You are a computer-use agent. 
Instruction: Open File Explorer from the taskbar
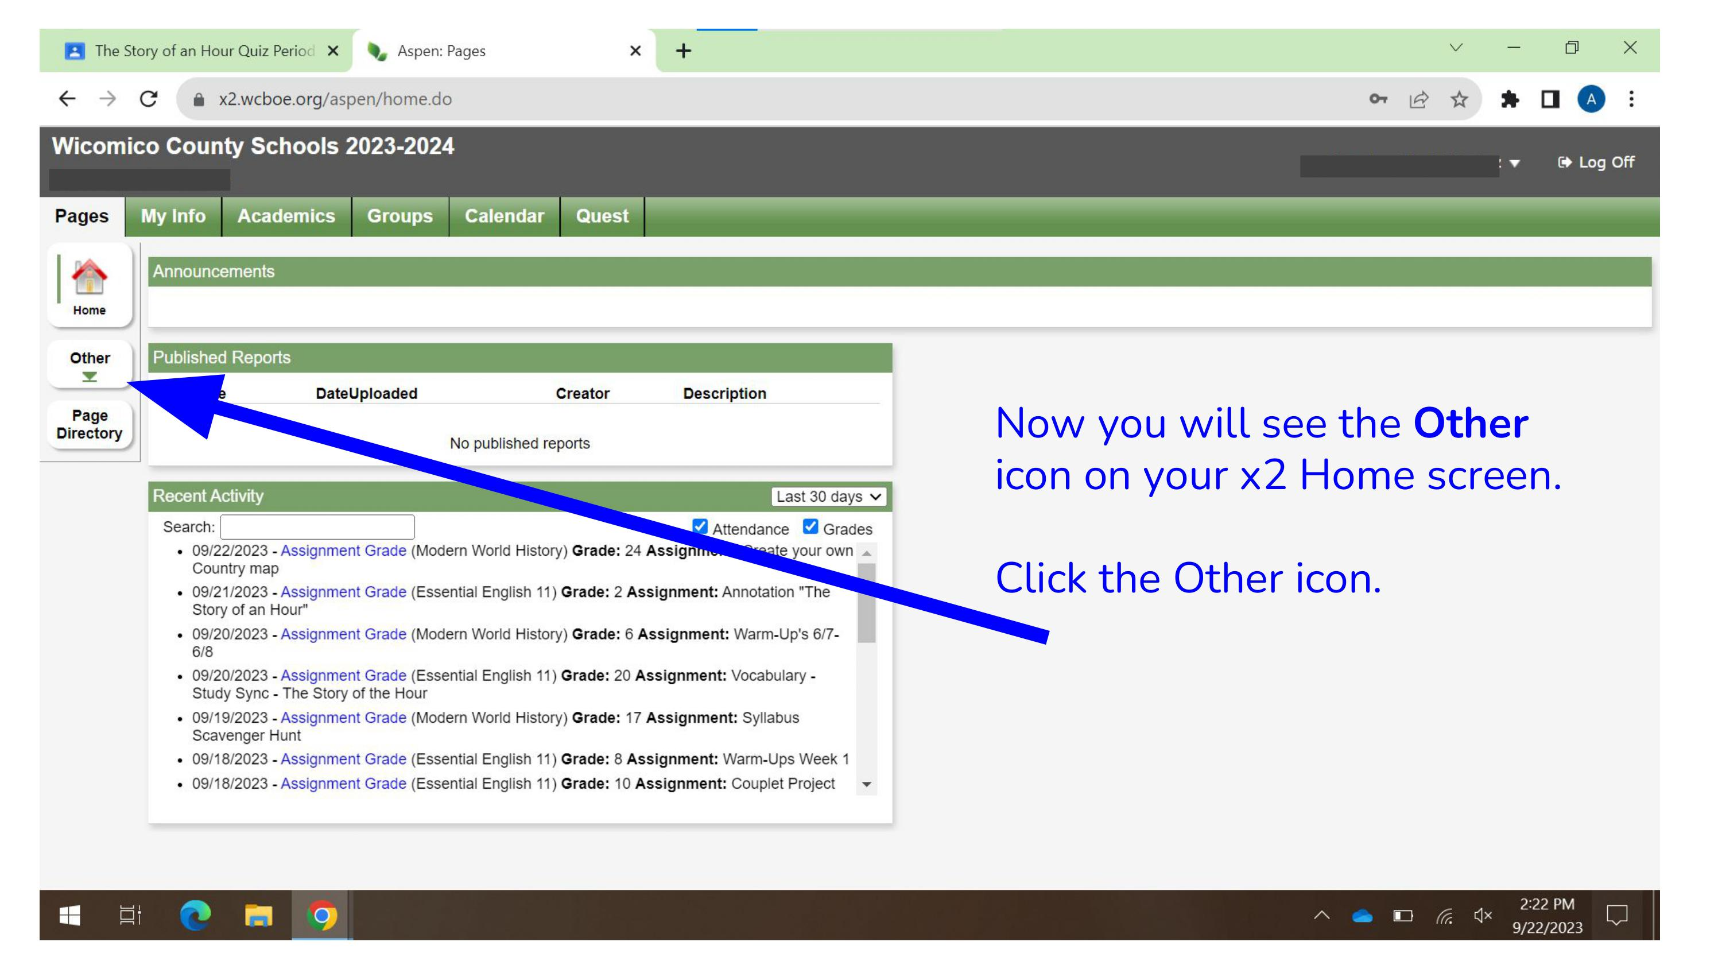pos(258,915)
